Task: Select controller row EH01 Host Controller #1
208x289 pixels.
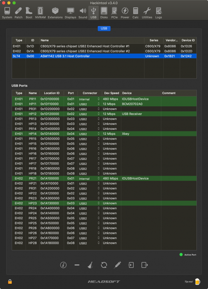Action: (104, 46)
